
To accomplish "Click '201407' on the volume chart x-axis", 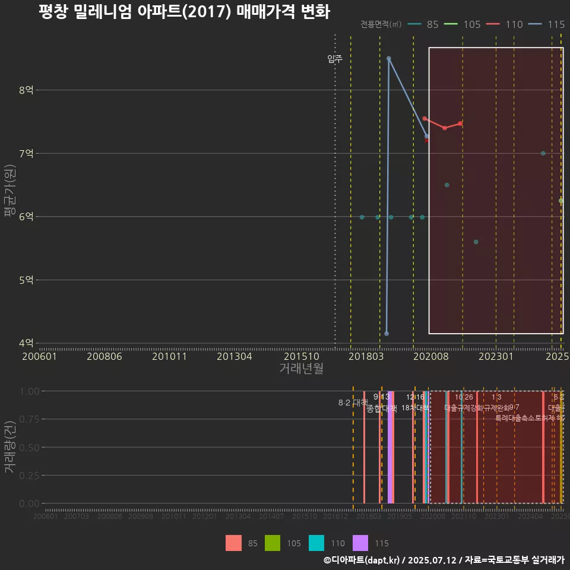I will click(271, 516).
